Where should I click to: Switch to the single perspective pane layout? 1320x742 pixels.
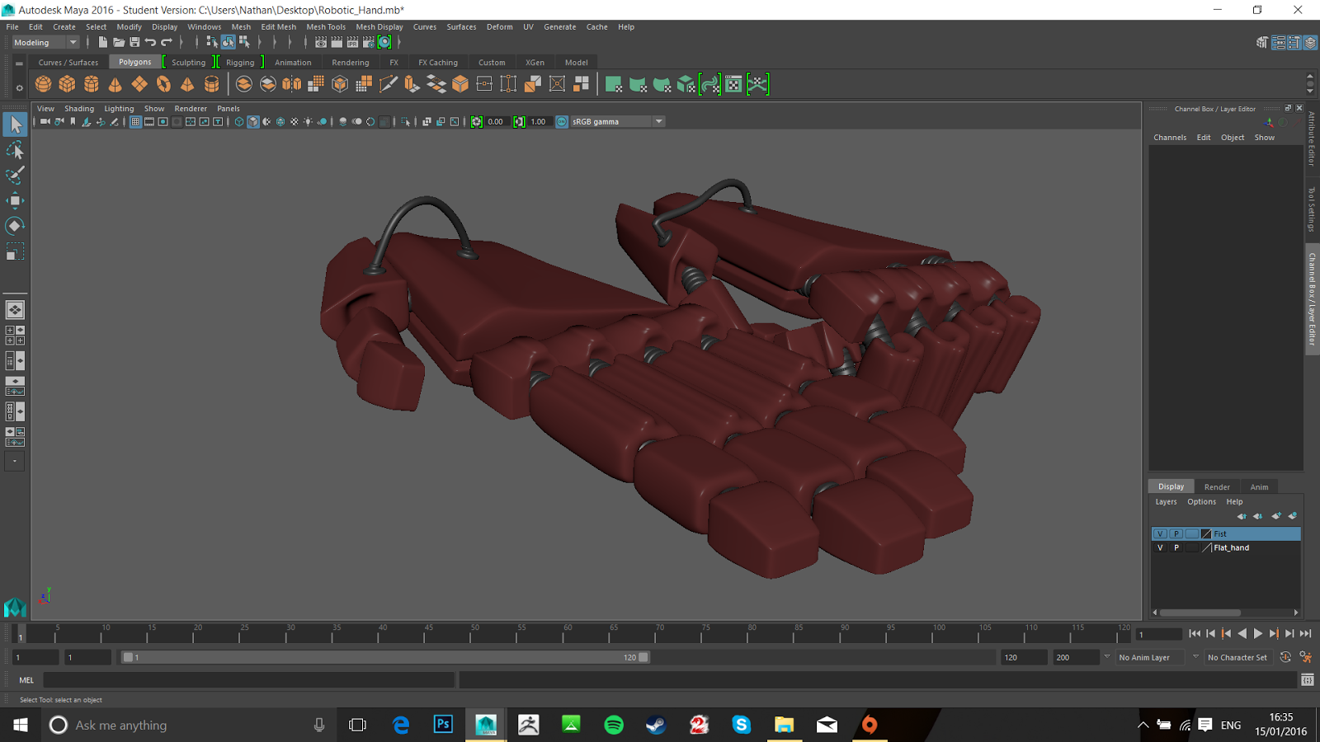(x=15, y=310)
